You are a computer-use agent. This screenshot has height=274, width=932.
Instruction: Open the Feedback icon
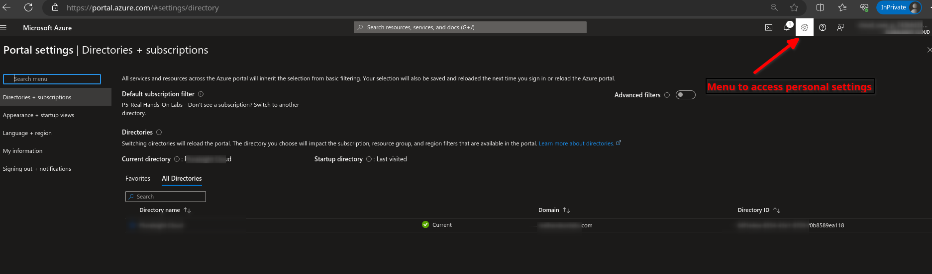pos(840,27)
